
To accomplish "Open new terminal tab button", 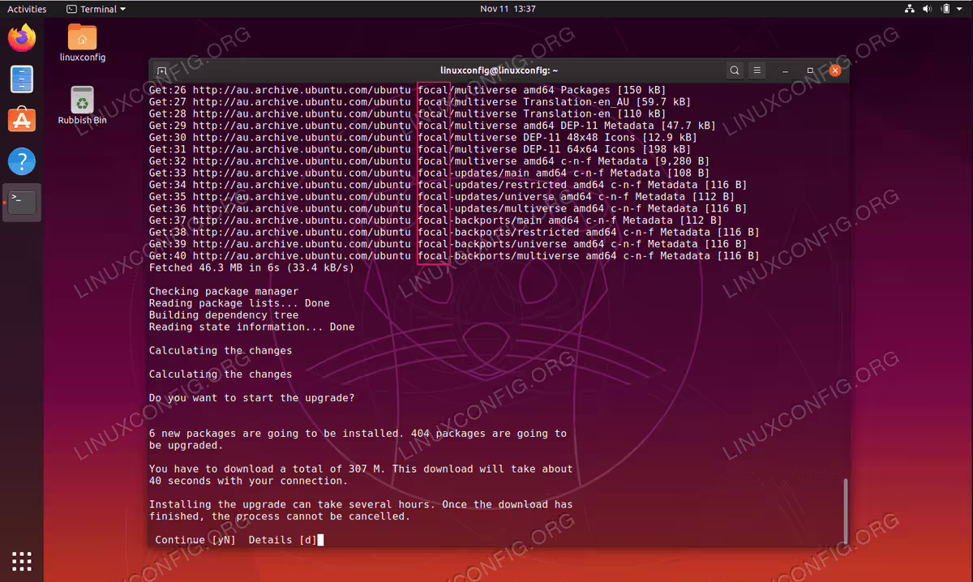I will (162, 71).
